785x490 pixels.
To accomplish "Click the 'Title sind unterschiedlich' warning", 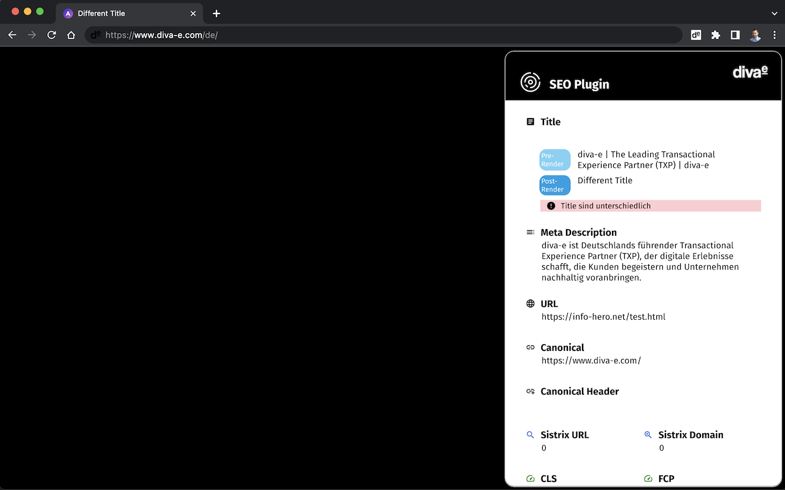I will 651,206.
